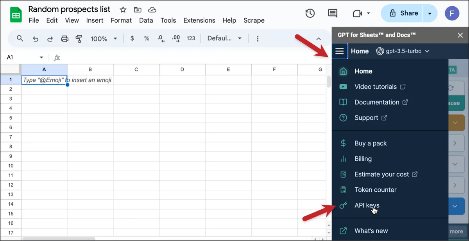Start a meeting with the camera icon
Screen dimensions: 469x241
tap(357, 14)
